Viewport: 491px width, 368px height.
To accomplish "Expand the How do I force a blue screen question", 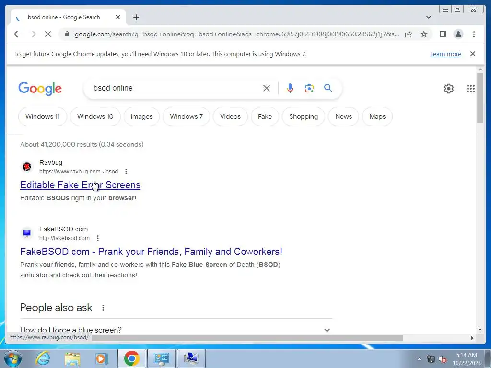I will (176, 330).
